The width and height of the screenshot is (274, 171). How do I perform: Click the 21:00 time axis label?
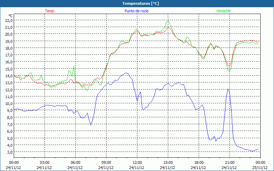(x=229, y=163)
